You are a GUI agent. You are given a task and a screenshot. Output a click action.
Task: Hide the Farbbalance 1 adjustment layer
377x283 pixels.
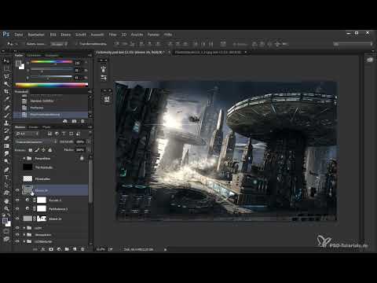tap(17, 209)
